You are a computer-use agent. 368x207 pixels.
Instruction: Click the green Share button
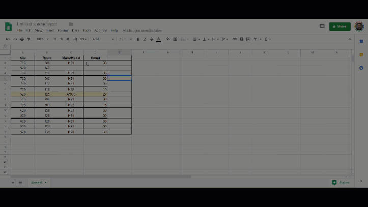point(340,26)
